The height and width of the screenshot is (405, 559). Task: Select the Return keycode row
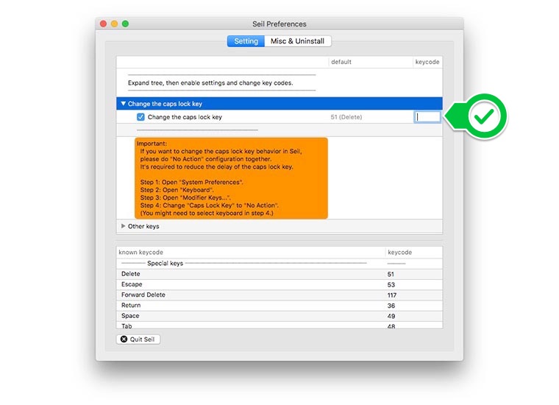point(279,306)
